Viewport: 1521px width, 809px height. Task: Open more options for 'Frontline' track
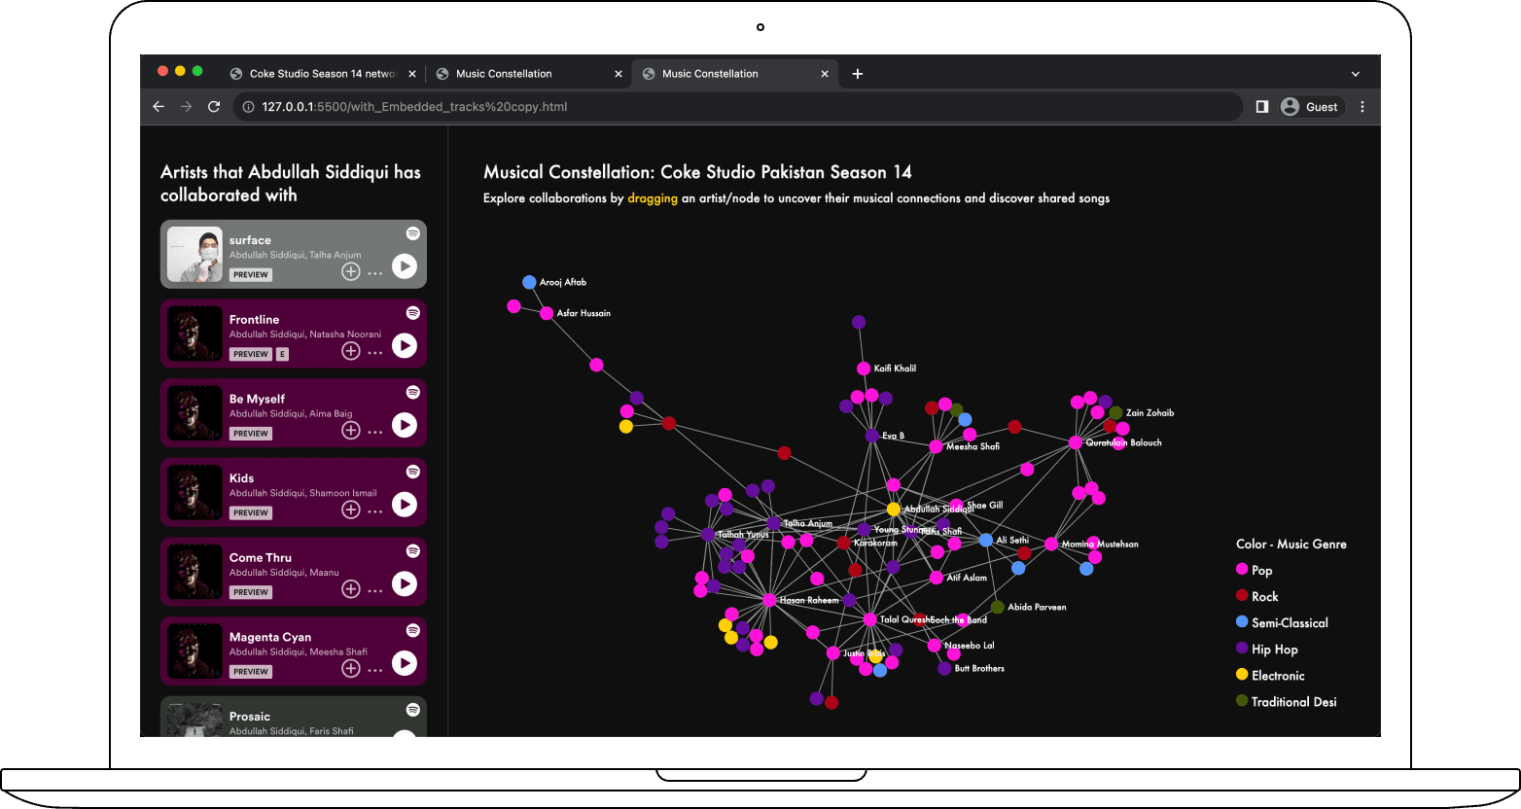(x=375, y=353)
